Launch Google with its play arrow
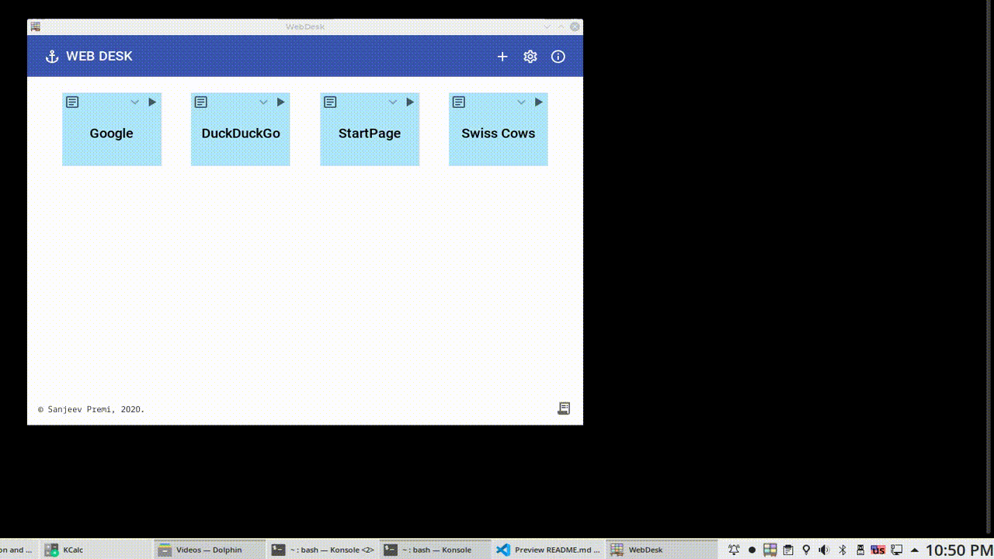994x559 pixels. [152, 102]
